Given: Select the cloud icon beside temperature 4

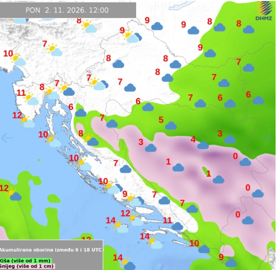Looking at the screenshot, I should (203, 145).
